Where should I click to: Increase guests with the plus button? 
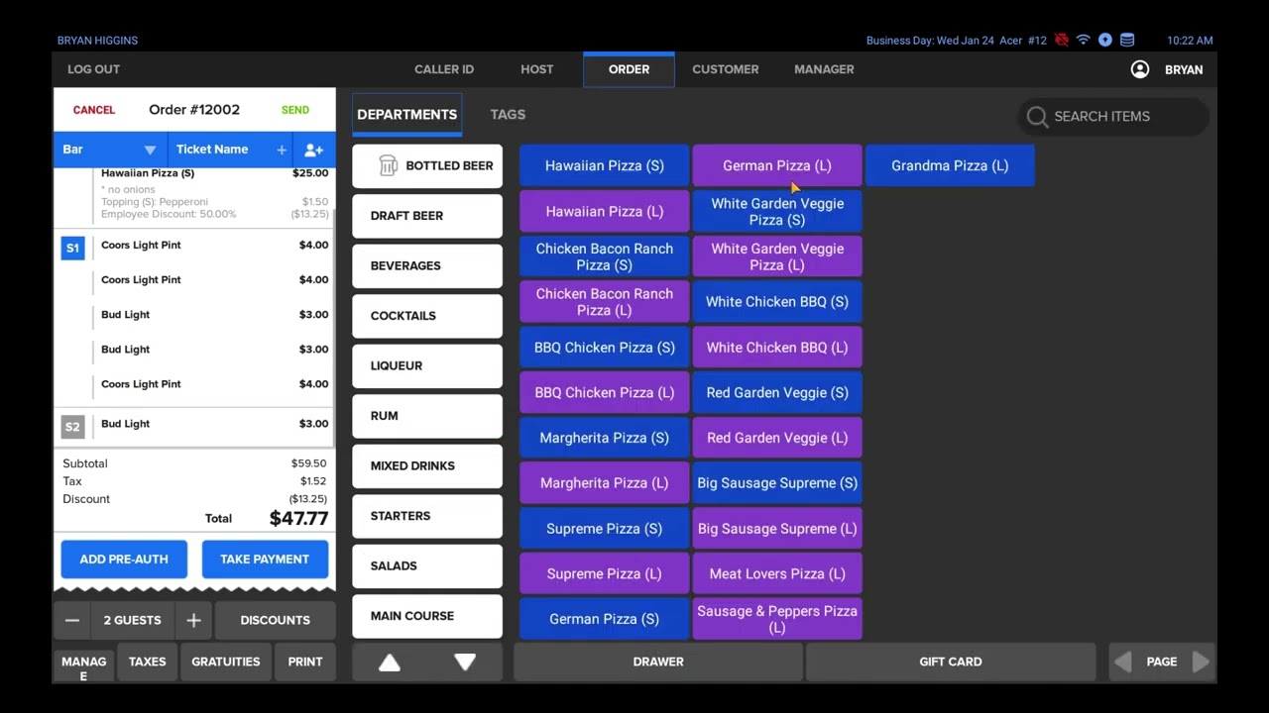(x=193, y=620)
